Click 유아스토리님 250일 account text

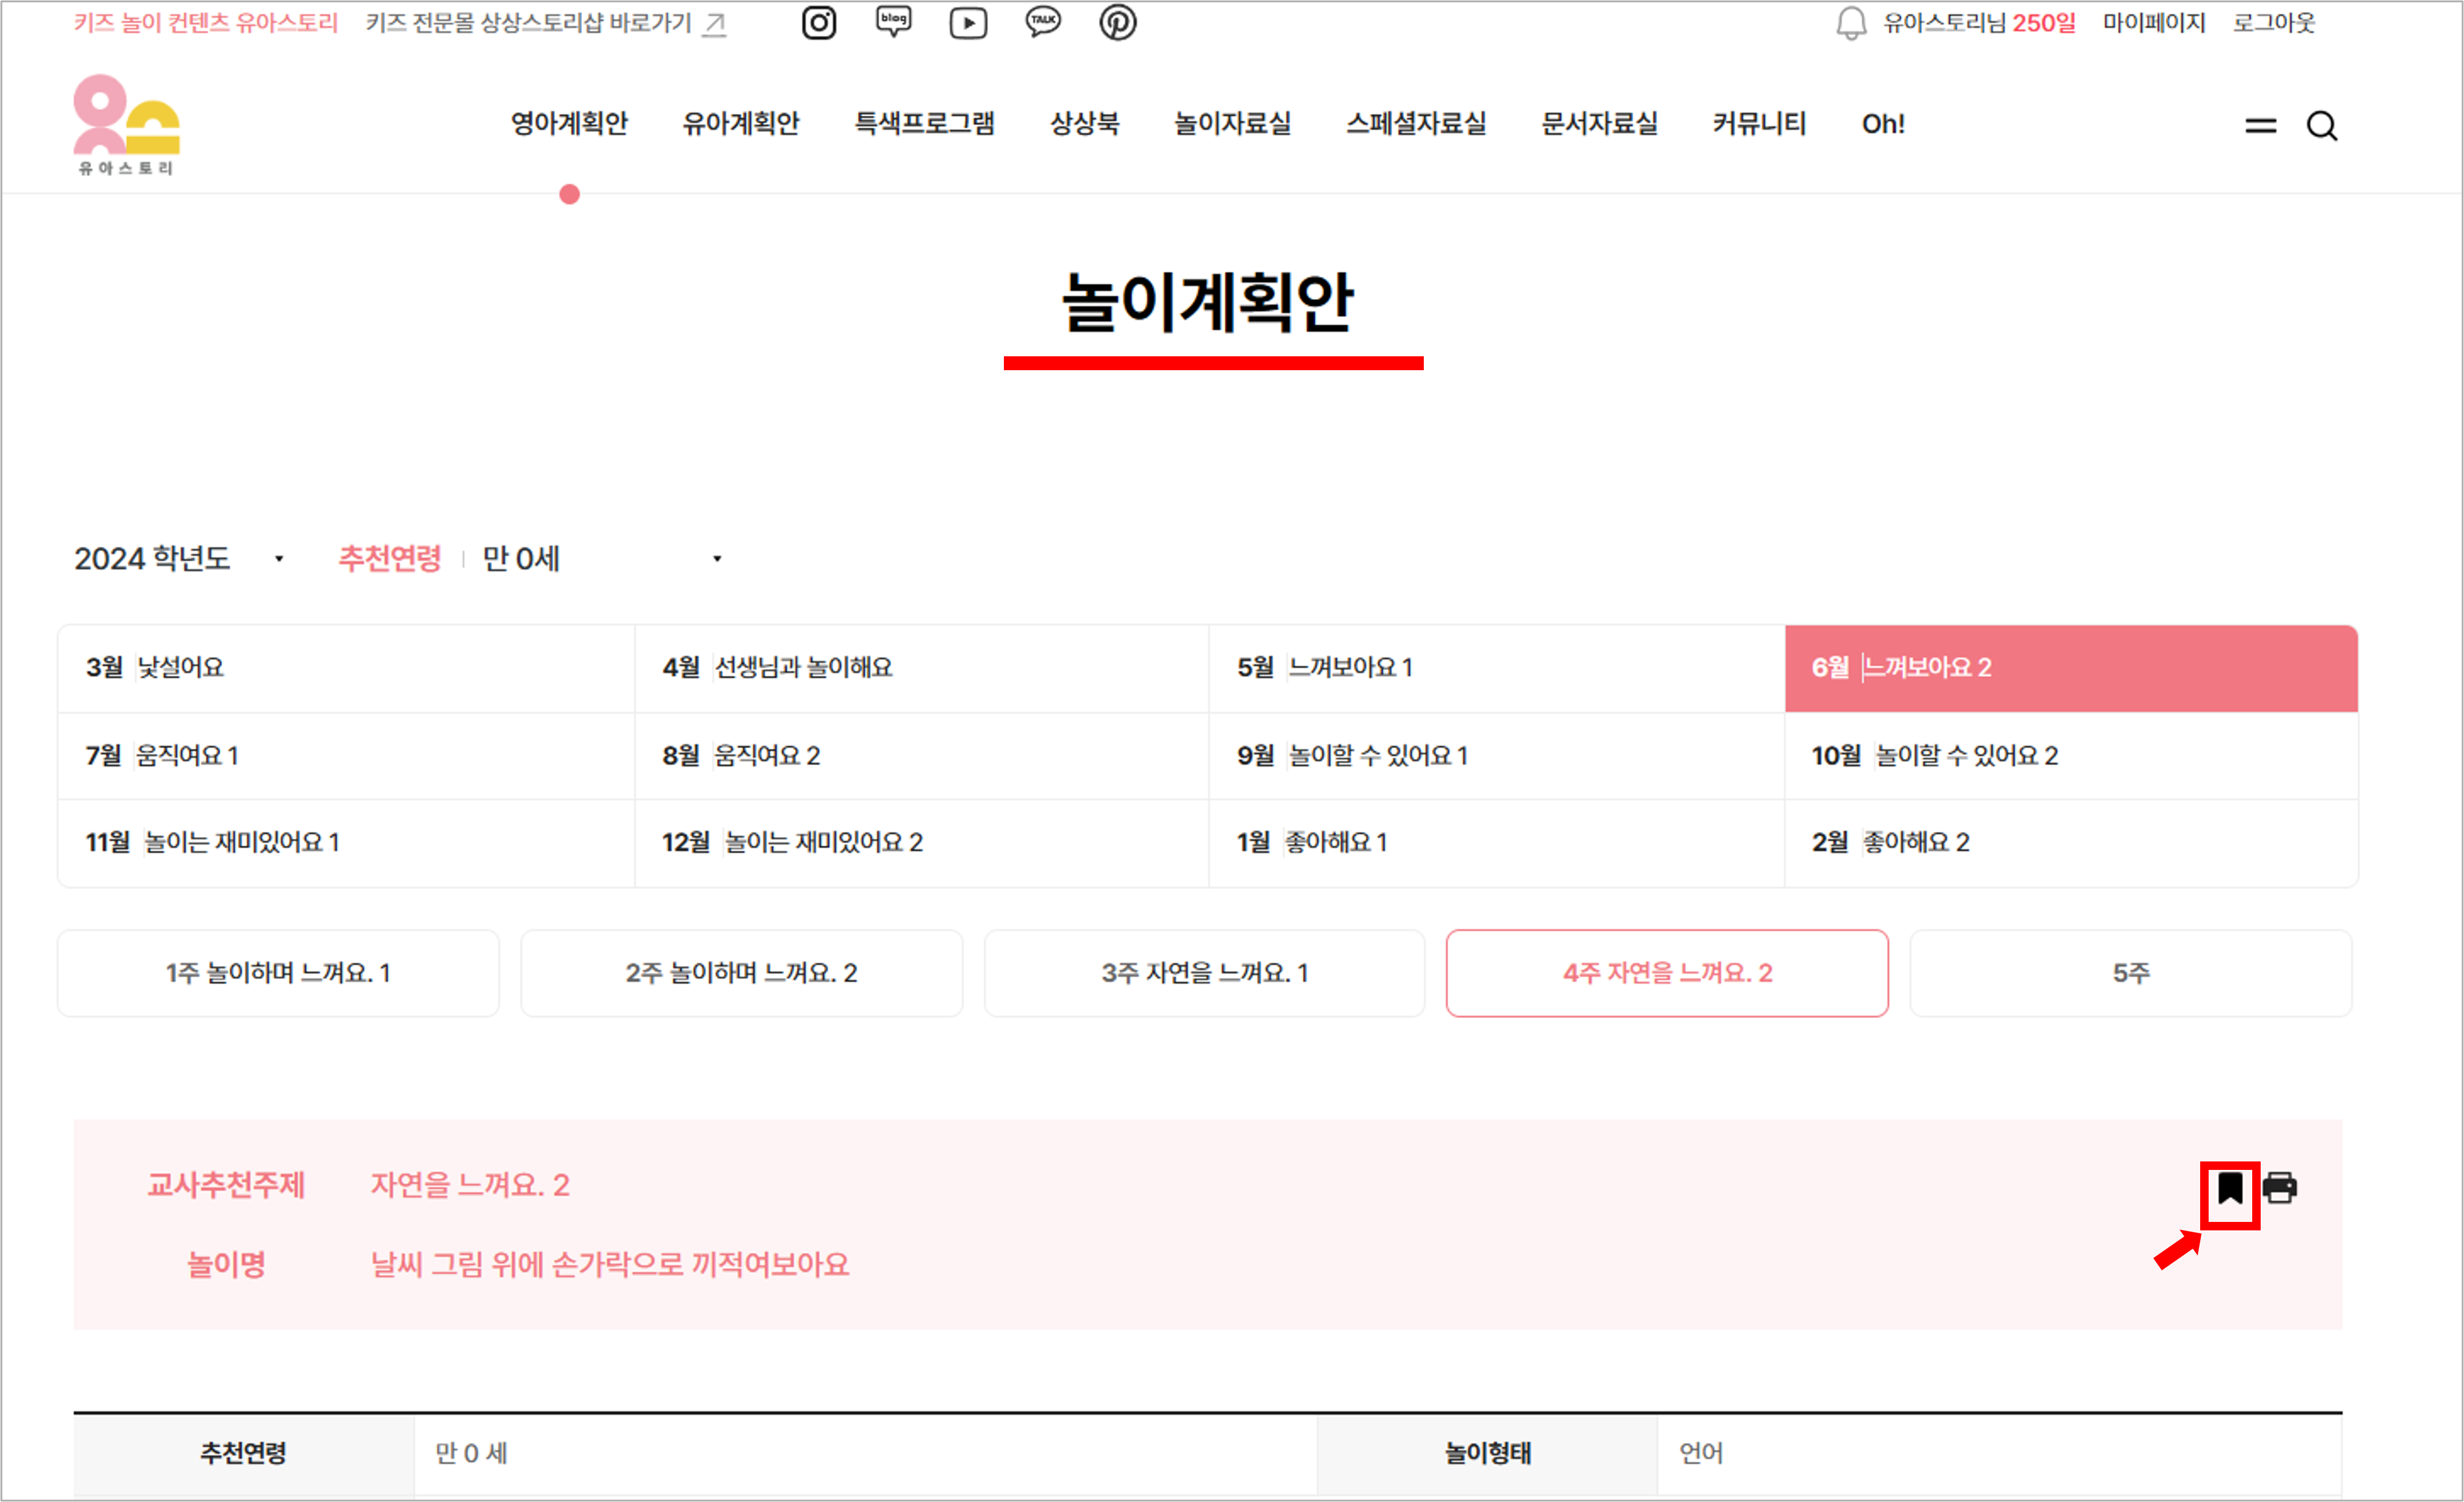pos(1980,23)
